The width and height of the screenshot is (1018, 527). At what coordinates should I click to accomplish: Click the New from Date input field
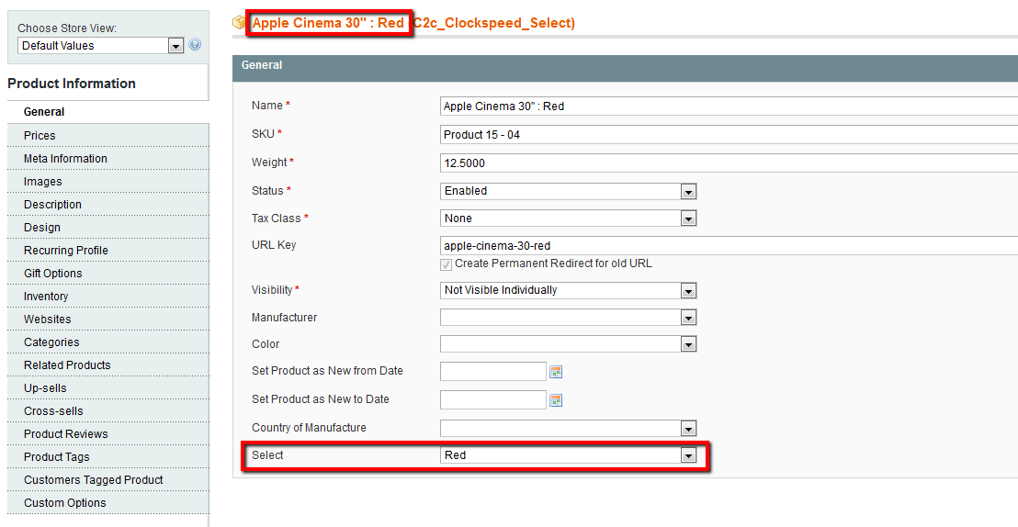coord(493,371)
